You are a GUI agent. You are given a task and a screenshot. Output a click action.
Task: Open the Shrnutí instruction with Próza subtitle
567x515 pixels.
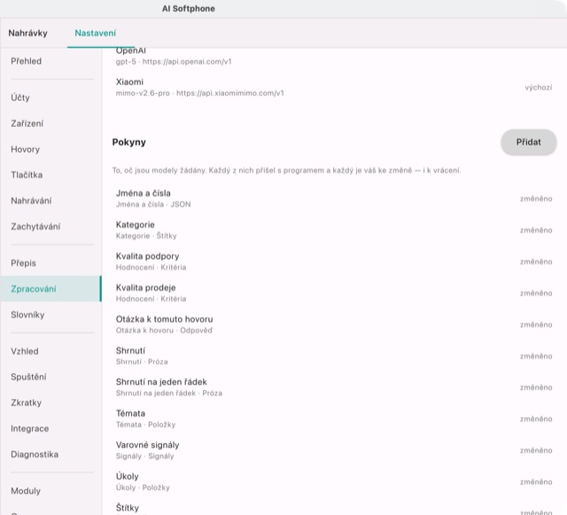(x=334, y=355)
